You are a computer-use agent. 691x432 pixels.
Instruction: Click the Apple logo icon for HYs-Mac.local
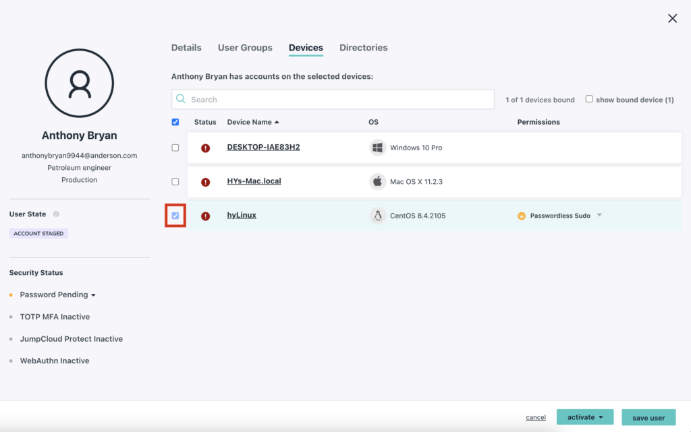[377, 182]
